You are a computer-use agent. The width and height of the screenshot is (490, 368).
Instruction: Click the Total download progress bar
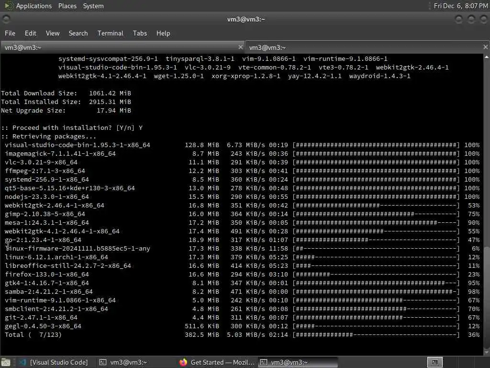coord(376,335)
